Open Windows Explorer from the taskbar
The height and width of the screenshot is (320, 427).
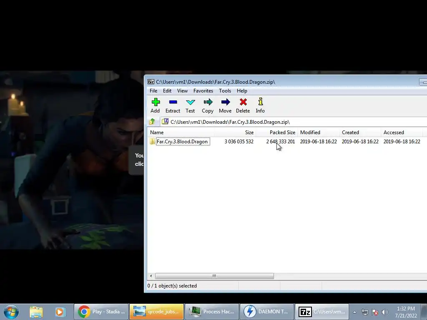(x=36, y=312)
